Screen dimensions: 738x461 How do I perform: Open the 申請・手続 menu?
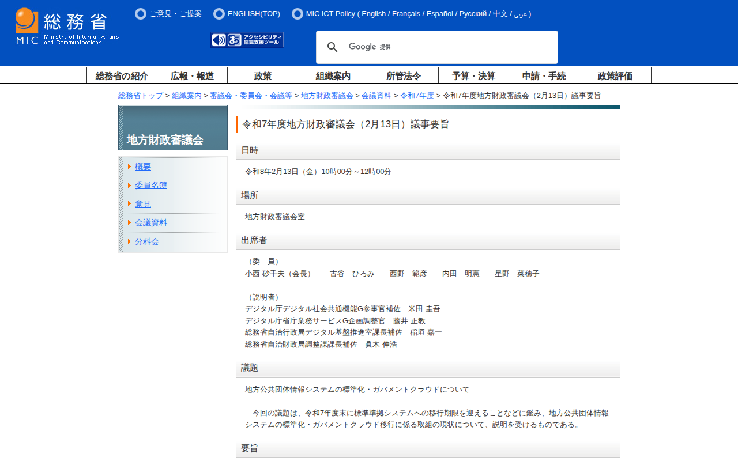(x=544, y=75)
